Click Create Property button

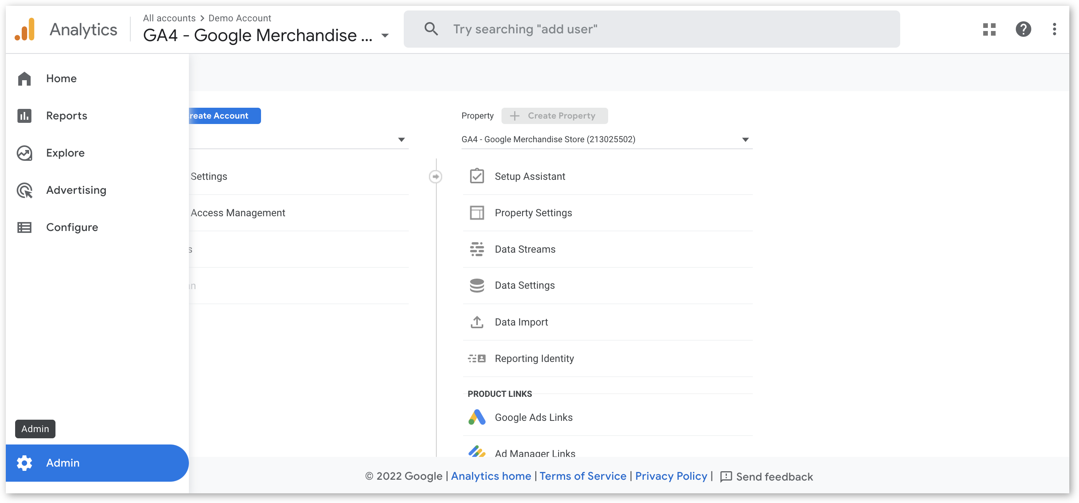[x=555, y=115]
